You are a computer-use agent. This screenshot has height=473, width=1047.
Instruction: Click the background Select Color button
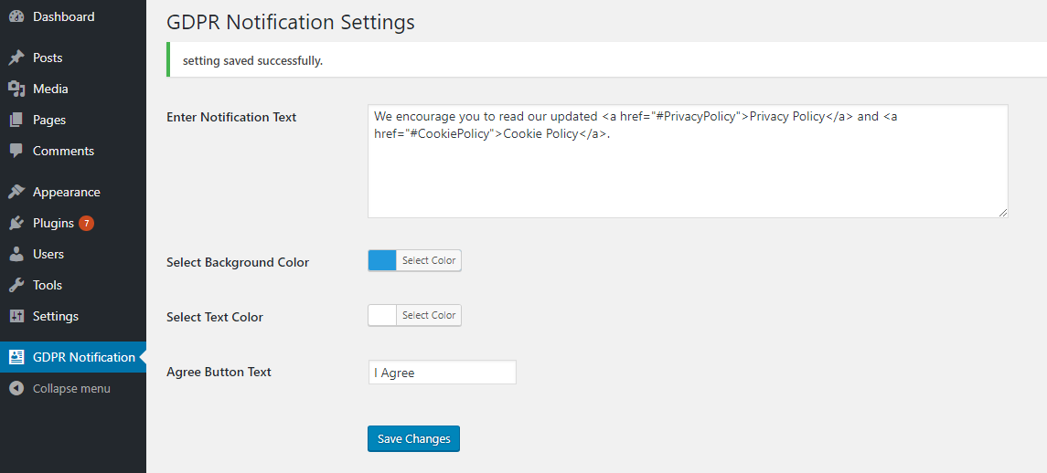pos(429,261)
